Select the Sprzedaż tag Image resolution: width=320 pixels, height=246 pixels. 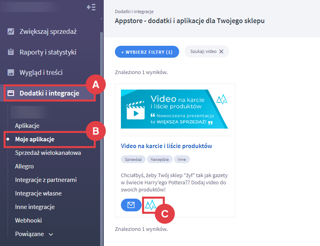click(132, 159)
